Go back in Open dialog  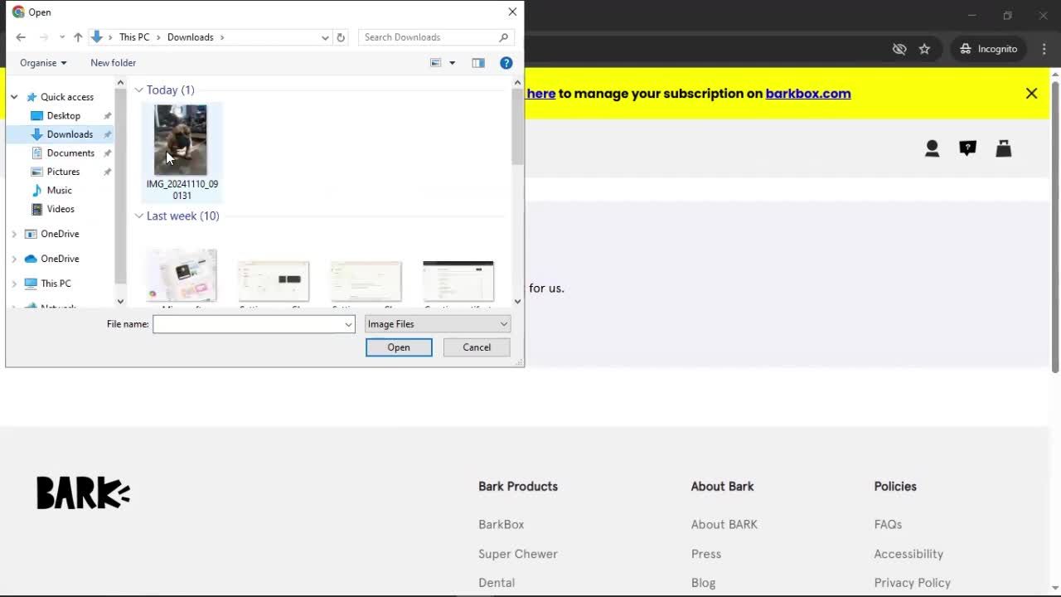click(21, 37)
